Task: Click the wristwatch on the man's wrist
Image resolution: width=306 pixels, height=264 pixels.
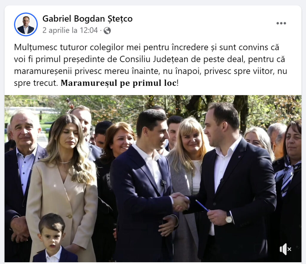Action: 229,218
